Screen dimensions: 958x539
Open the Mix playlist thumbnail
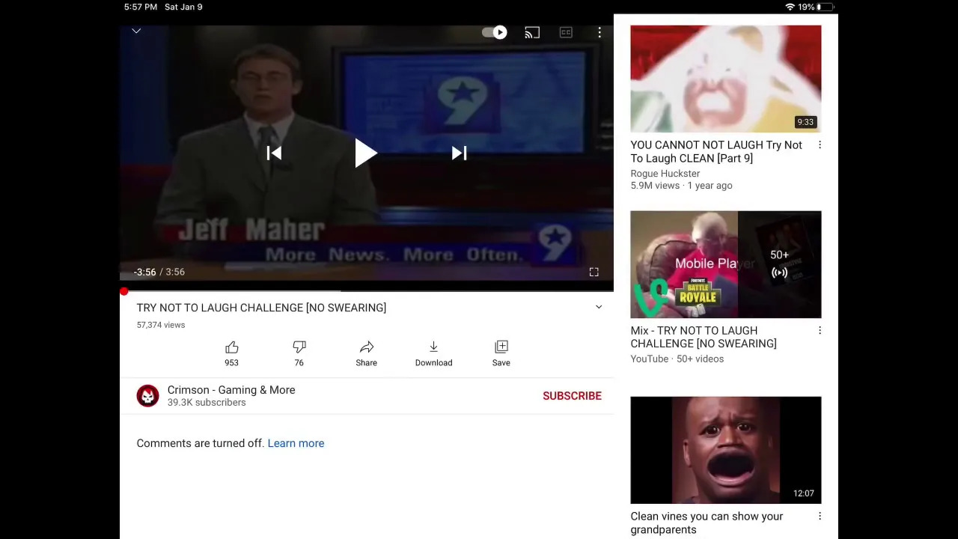[x=725, y=264]
